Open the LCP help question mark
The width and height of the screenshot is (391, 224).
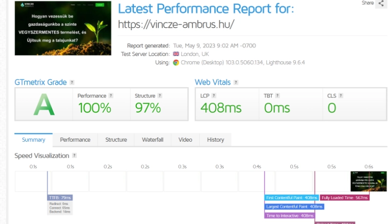click(214, 96)
